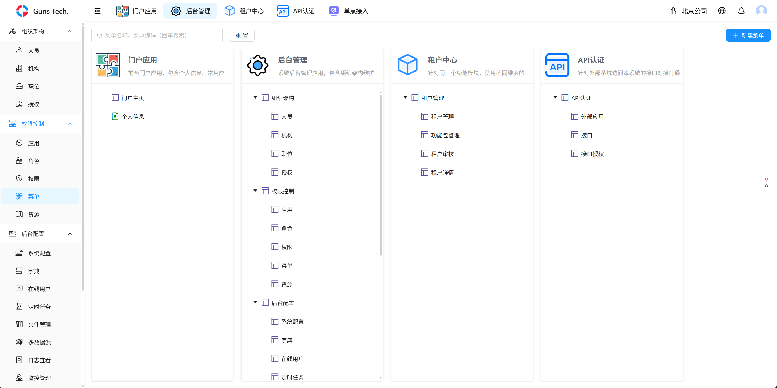Click the 文件管理 sidebar icon
777x388 pixels.
pyautogui.click(x=19, y=324)
